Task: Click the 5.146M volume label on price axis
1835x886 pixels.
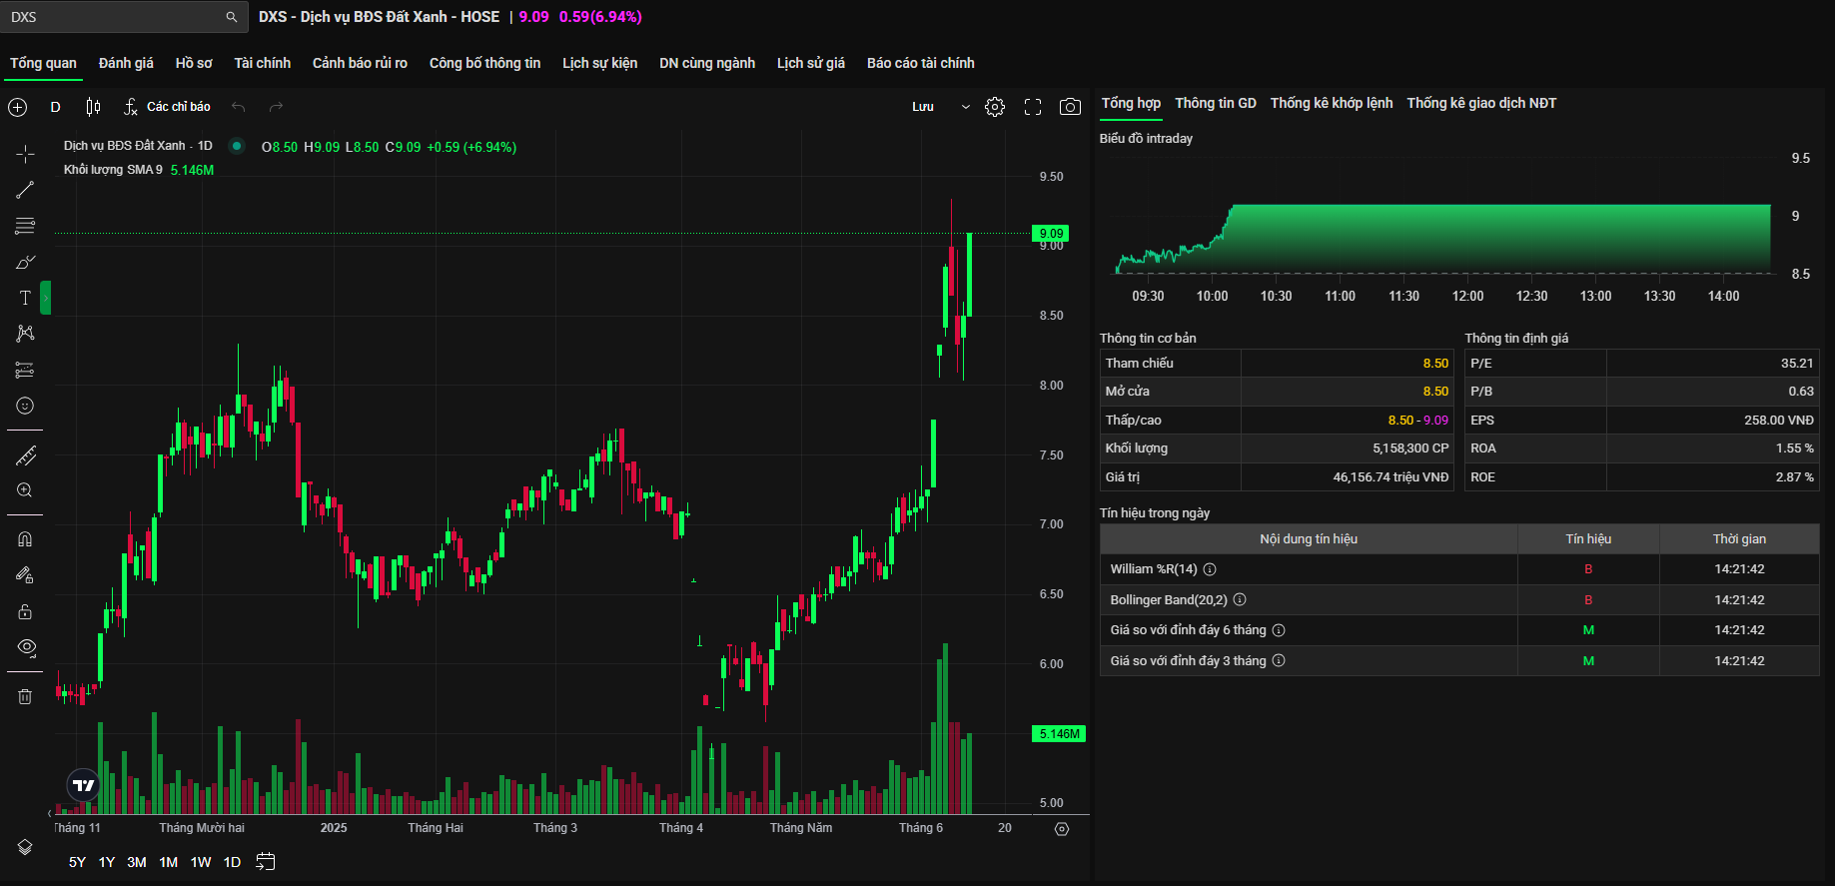Action: pos(1059,734)
